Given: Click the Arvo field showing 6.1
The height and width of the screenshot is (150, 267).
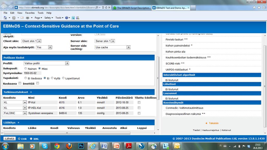Looking at the screenshot, I should pos(86,102).
